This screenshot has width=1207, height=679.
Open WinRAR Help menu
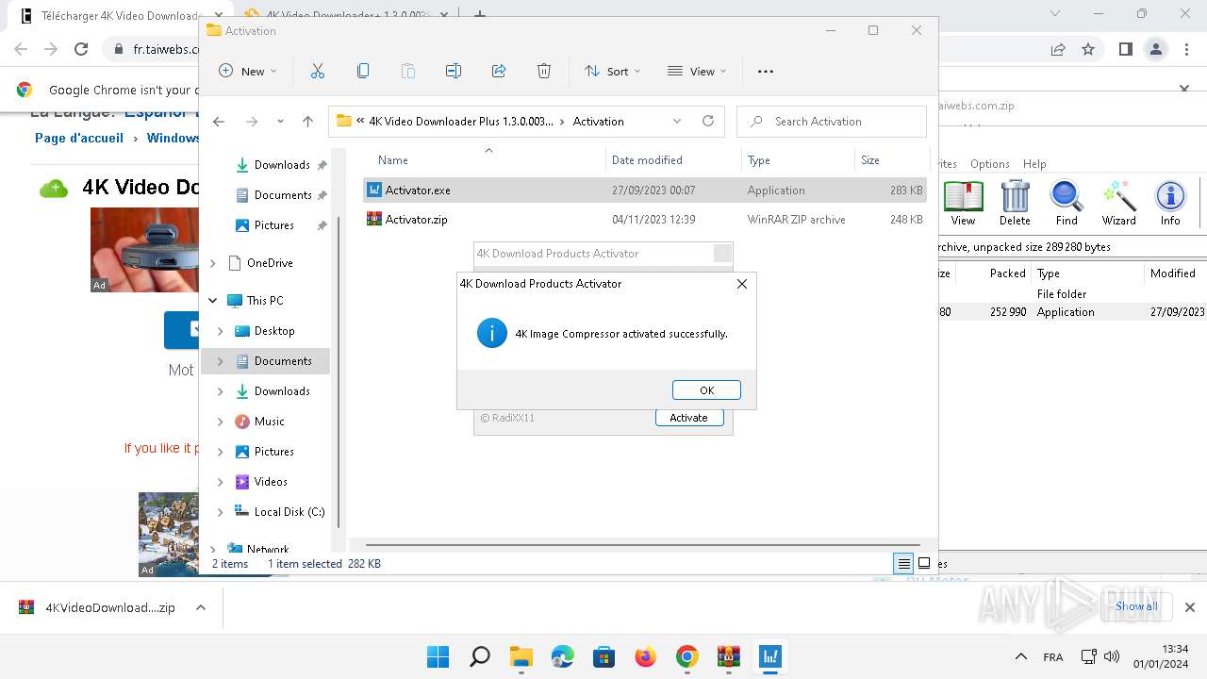1034,164
